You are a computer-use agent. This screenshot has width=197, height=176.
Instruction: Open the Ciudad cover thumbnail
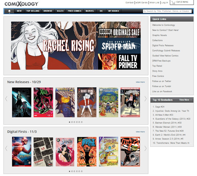43,152
